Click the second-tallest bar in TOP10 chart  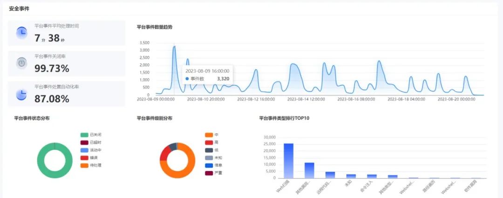pos(309,170)
